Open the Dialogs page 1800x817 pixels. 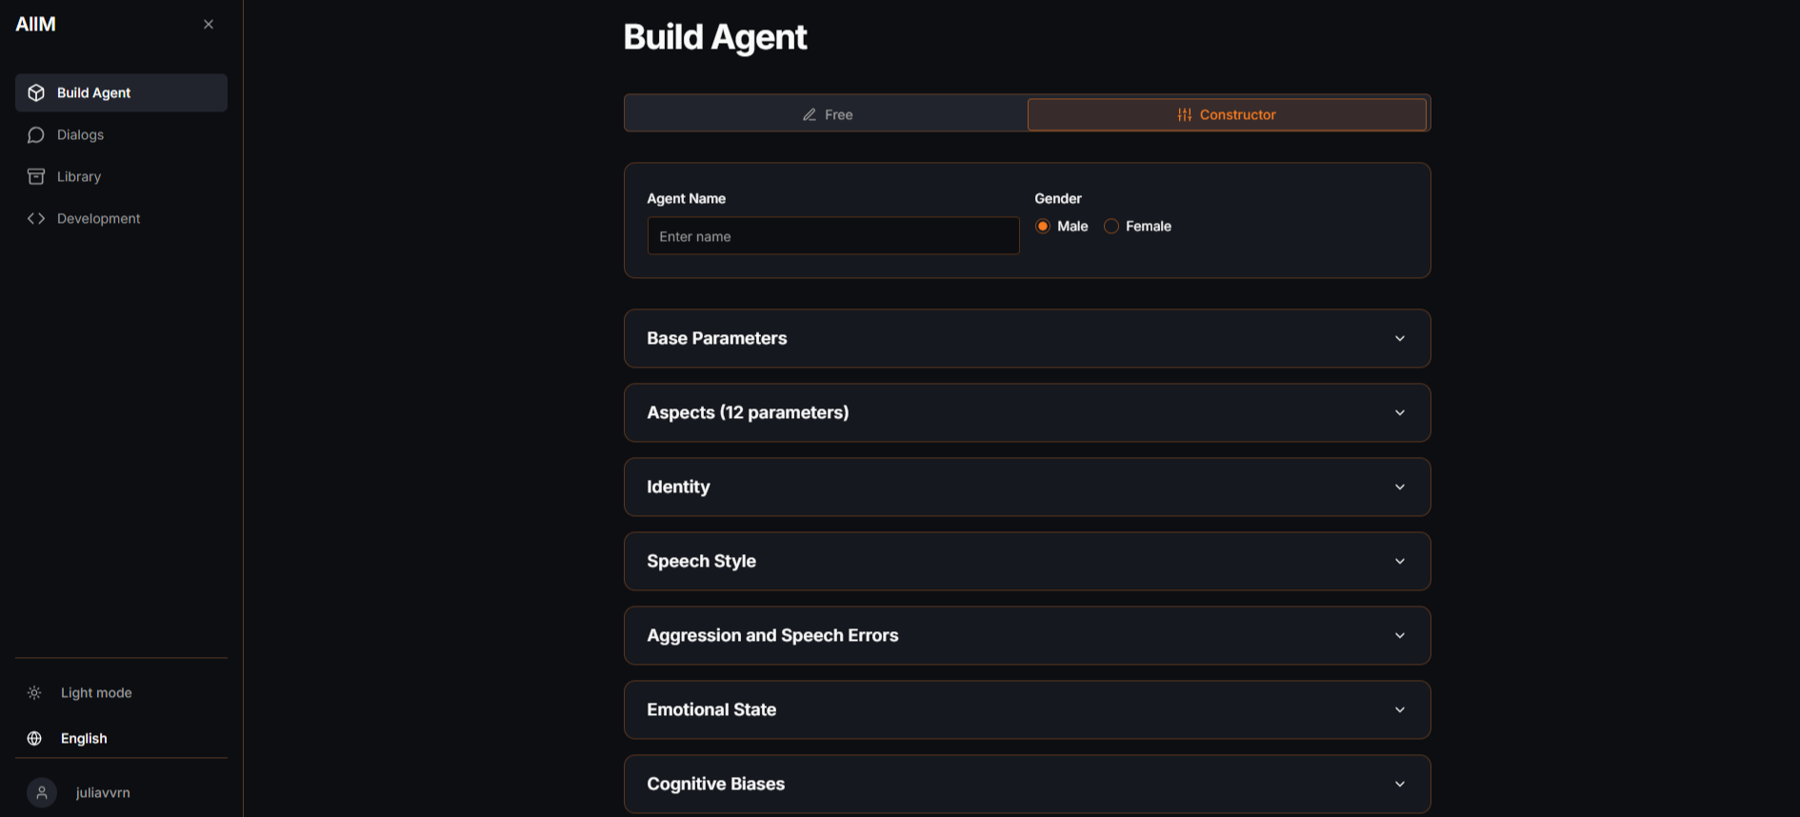pyautogui.click(x=121, y=134)
